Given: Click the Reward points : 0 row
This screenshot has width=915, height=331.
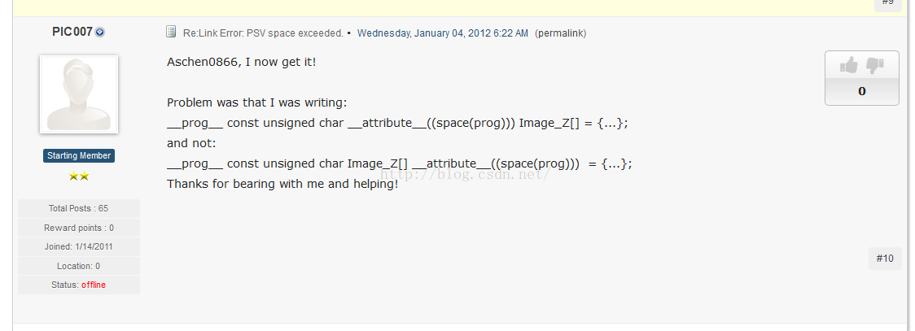Looking at the screenshot, I should click(79, 228).
